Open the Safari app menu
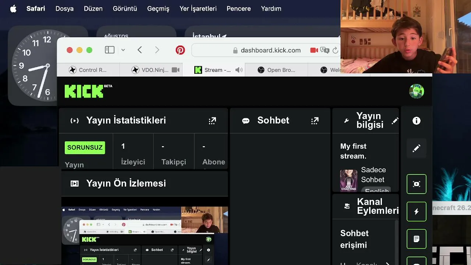Screen dimensions: 471x265 click(36, 9)
